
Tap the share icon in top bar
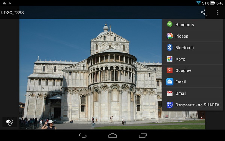(x=203, y=12)
